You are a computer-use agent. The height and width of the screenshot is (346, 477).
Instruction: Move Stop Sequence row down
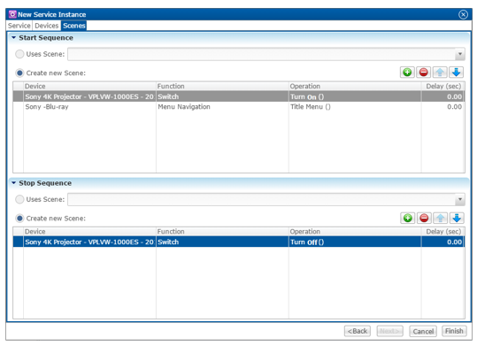[x=457, y=218]
